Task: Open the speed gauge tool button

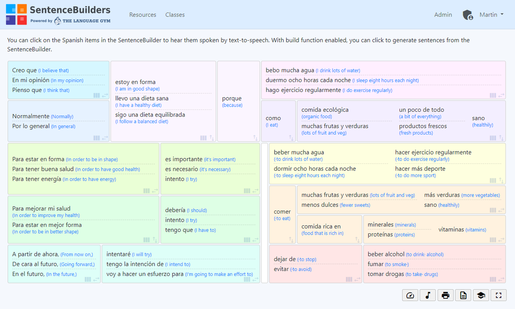Action: coord(410,295)
